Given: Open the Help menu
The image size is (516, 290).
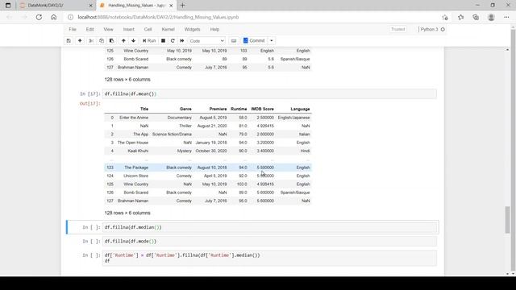Looking at the screenshot, I should click(x=214, y=29).
